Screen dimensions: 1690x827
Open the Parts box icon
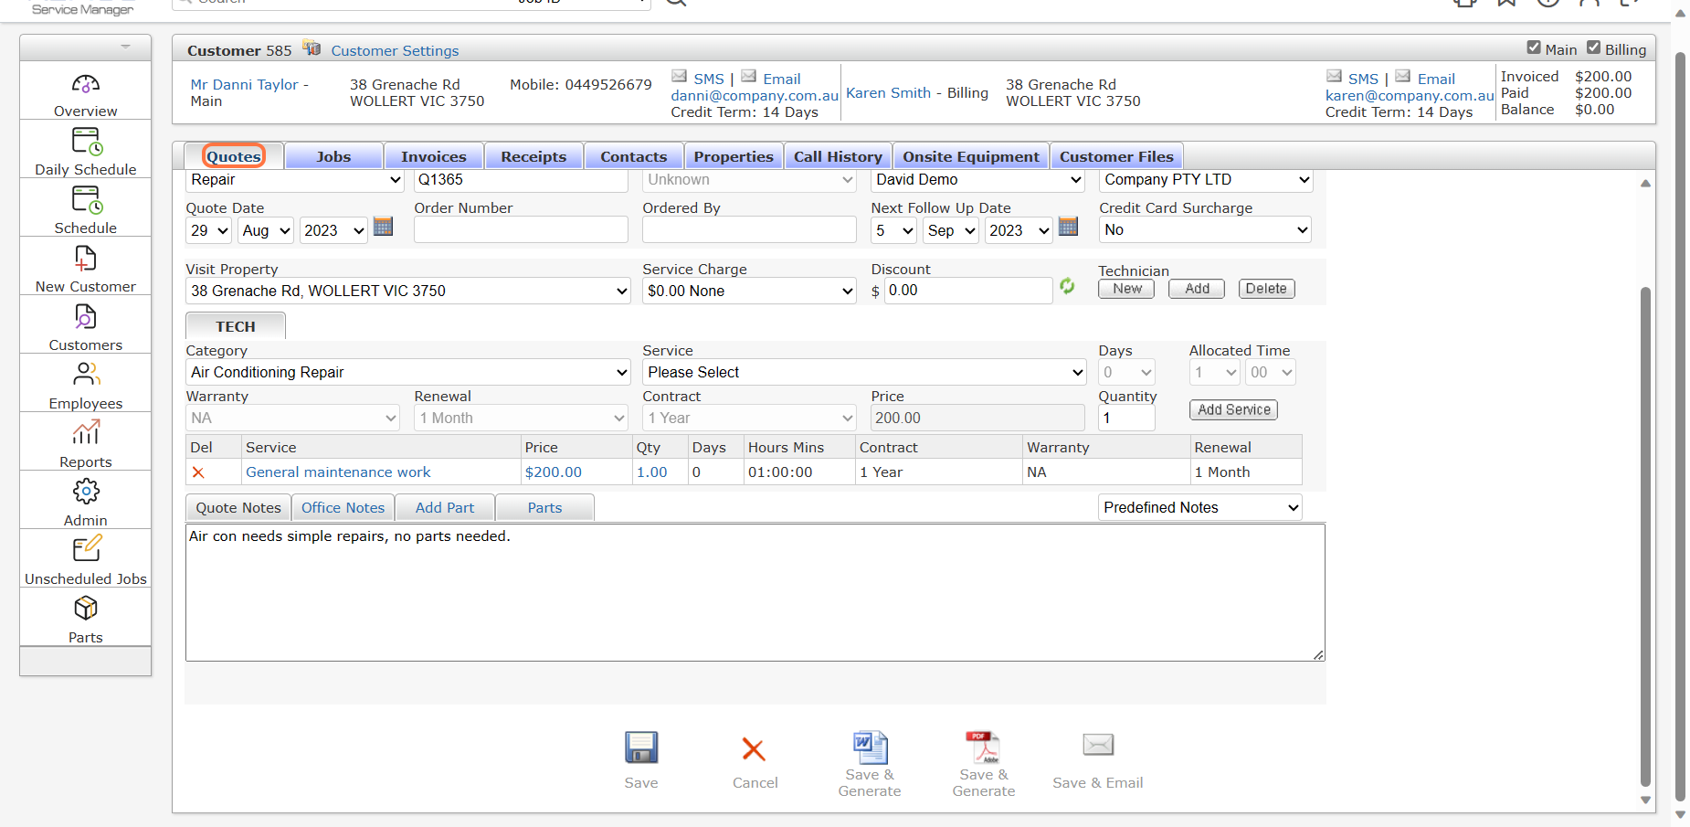click(x=86, y=609)
